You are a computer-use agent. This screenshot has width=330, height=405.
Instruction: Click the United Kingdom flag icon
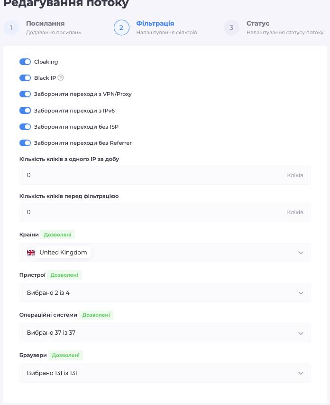(31, 253)
